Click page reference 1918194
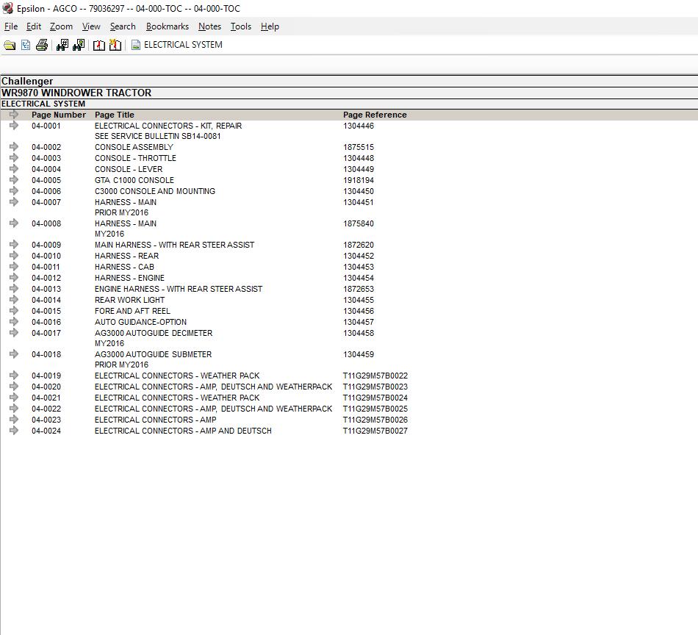Image resolution: width=698 pixels, height=635 pixels. pos(359,180)
